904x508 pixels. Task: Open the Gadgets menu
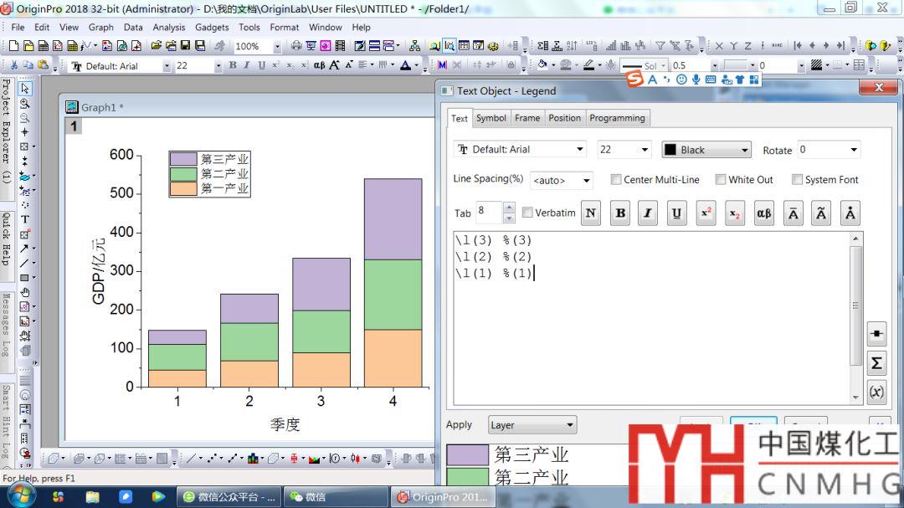(212, 27)
